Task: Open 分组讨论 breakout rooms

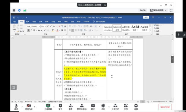Action: (115, 107)
